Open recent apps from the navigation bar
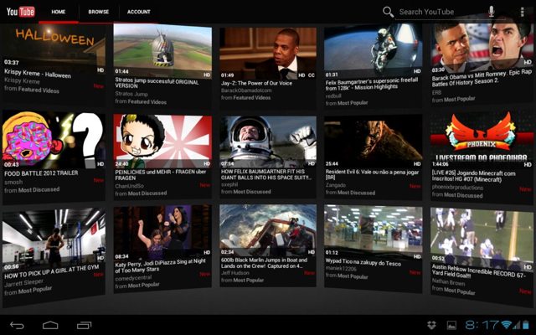 [84, 325]
